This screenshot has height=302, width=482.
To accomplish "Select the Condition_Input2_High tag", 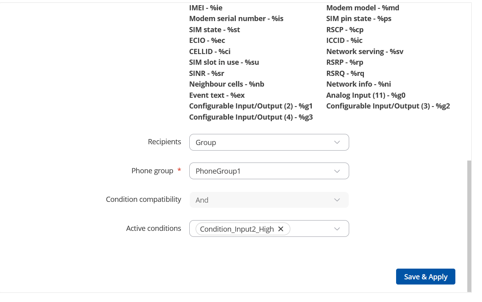I will 237,229.
